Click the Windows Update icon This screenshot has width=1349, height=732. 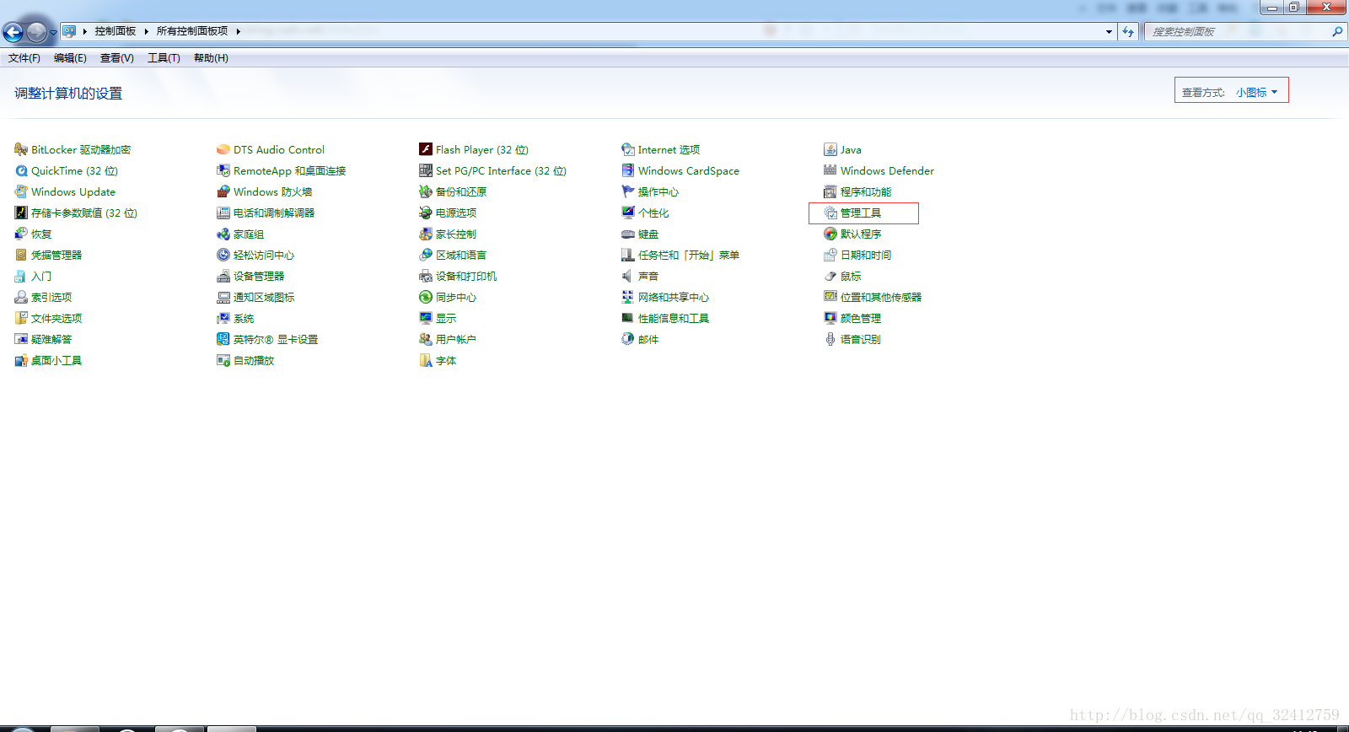21,191
